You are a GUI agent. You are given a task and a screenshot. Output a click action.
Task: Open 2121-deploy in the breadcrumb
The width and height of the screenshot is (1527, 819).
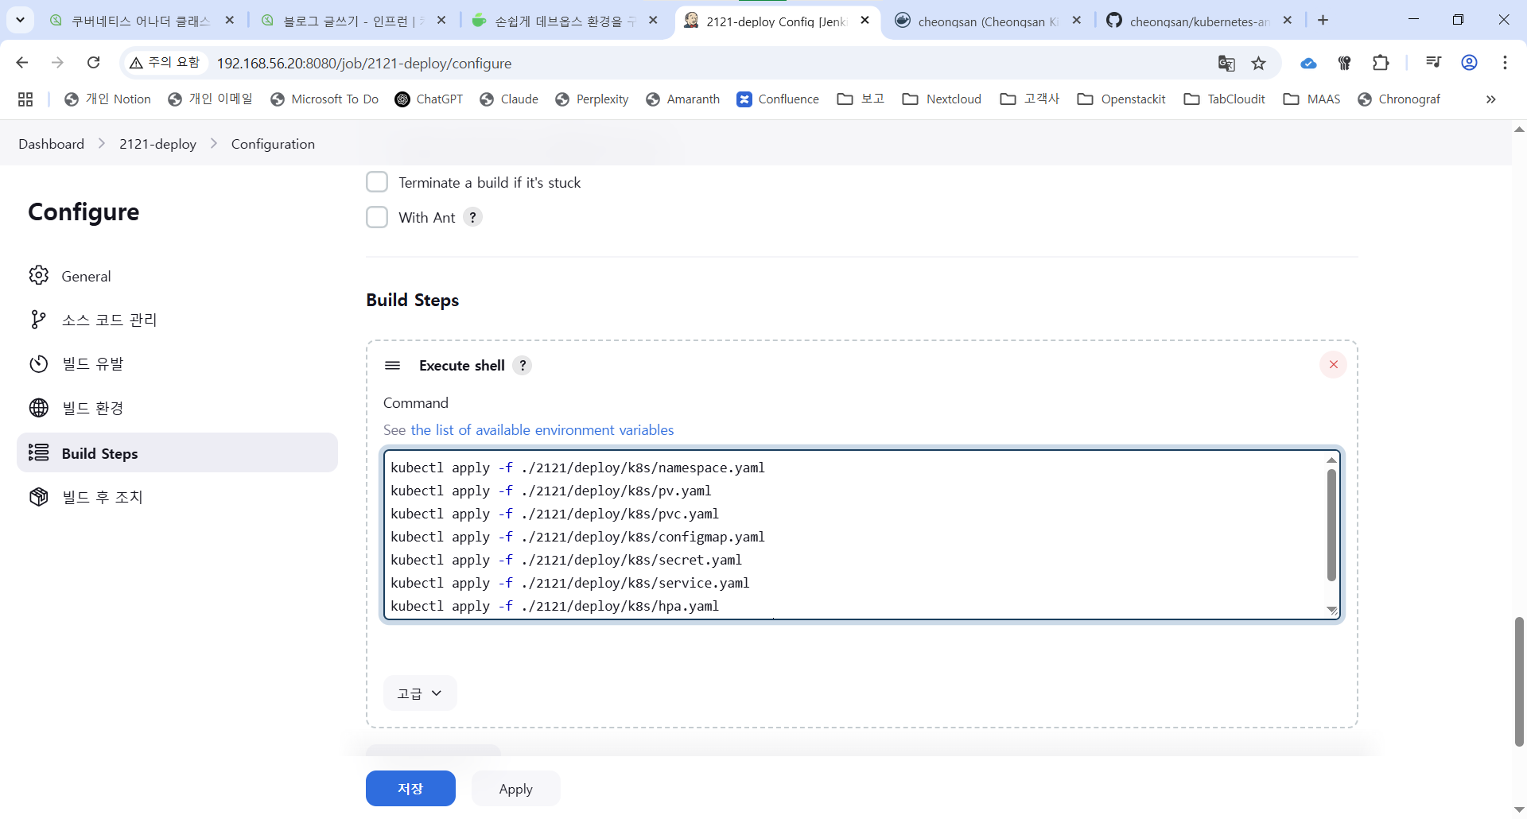pos(157,144)
